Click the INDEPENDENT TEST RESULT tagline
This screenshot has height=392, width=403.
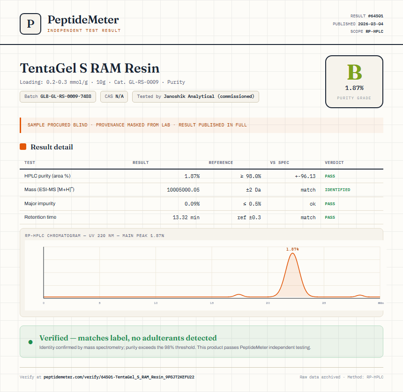(84, 30)
